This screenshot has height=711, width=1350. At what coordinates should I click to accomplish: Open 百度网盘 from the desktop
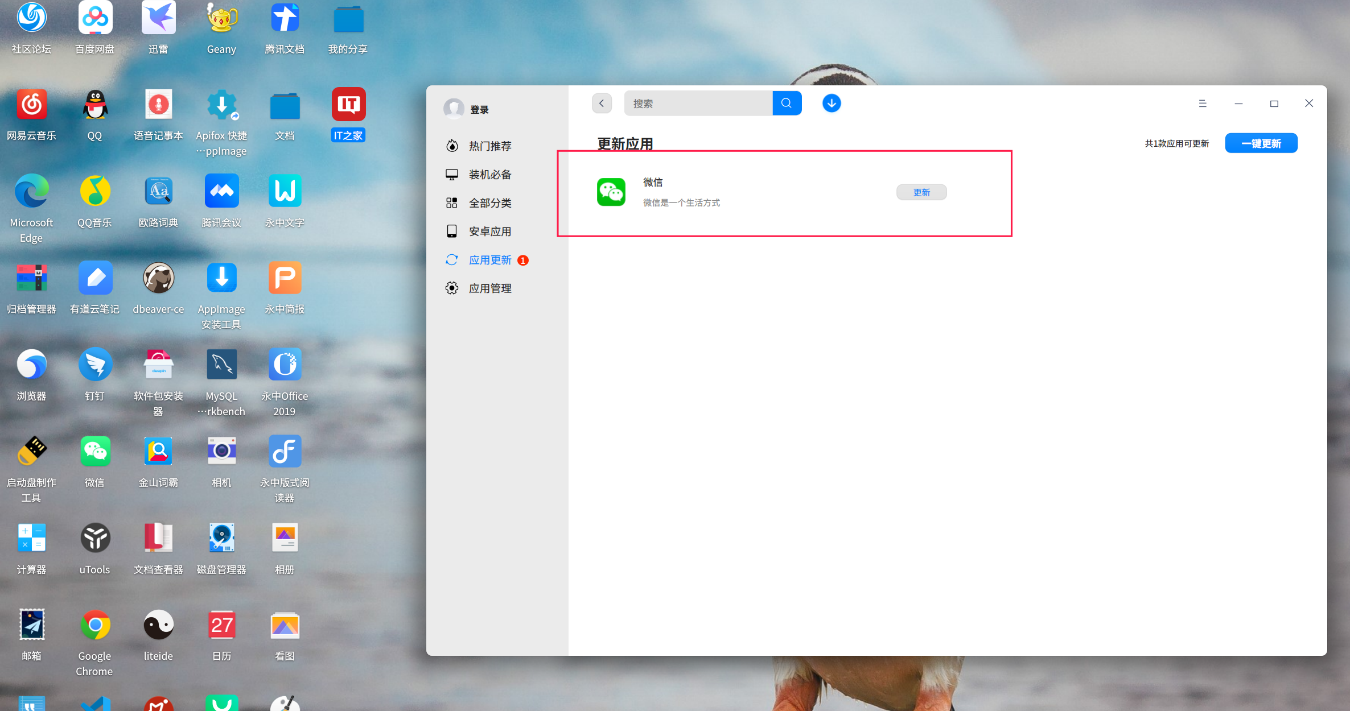tap(94, 18)
